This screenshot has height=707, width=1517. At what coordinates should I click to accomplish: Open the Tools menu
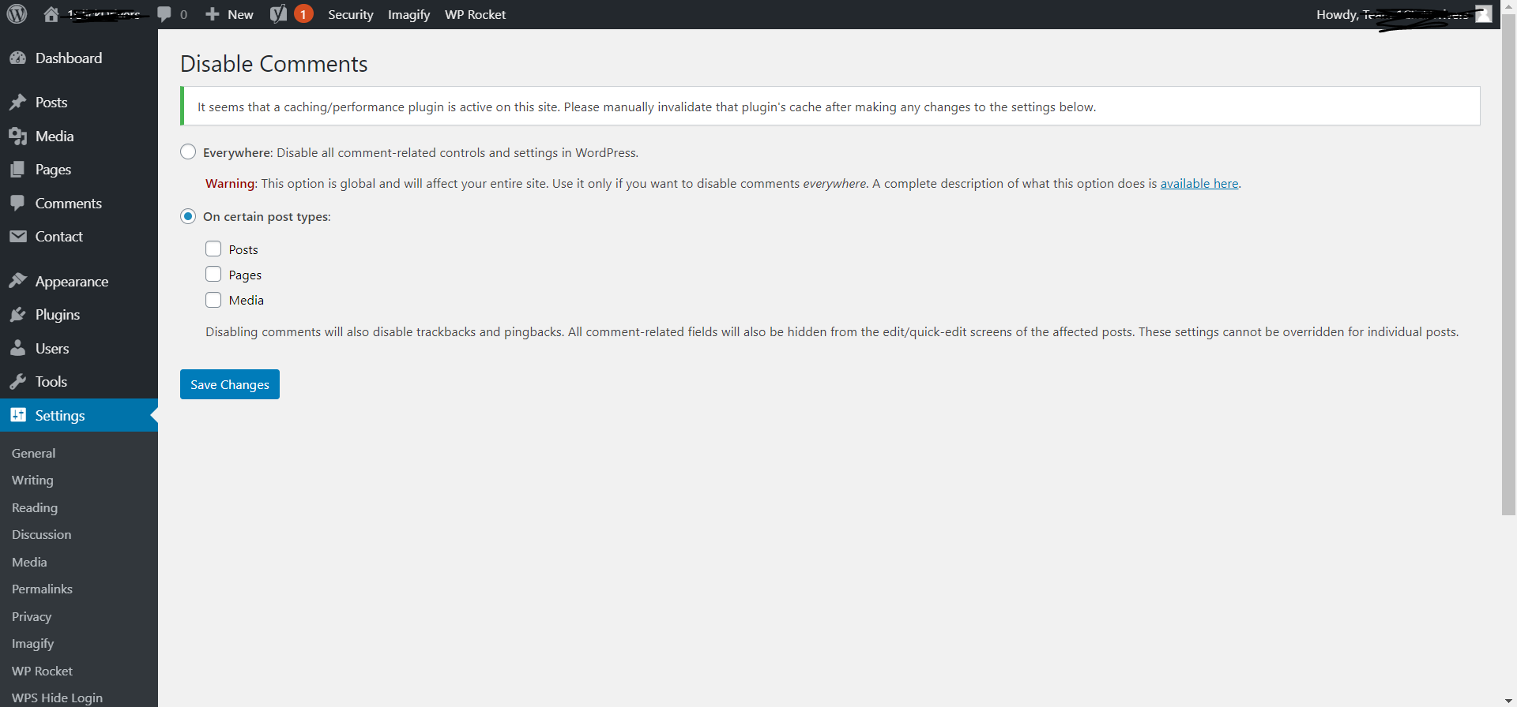click(x=51, y=382)
